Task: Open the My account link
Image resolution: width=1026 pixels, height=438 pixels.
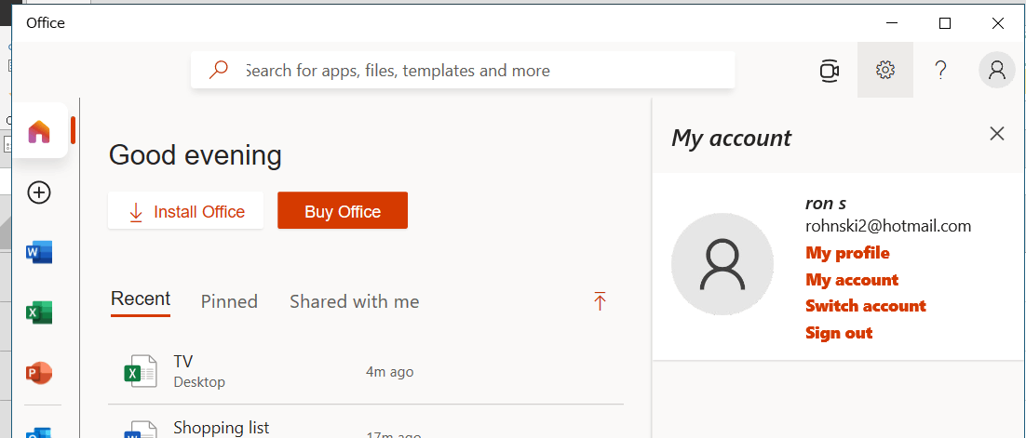Action: coord(852,280)
